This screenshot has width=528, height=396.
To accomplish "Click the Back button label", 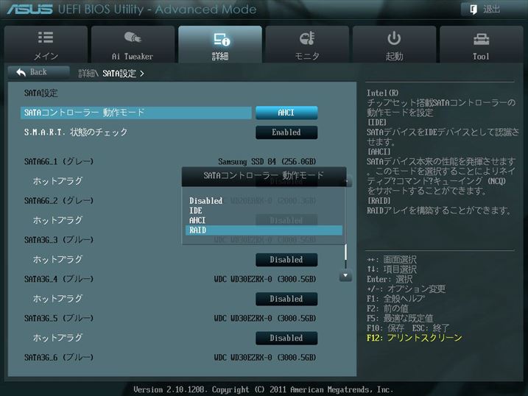I will click(39, 72).
